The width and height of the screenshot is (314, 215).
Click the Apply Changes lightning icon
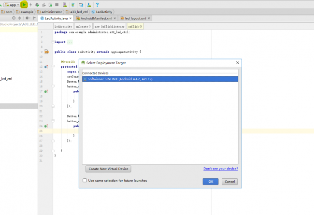click(30, 5)
